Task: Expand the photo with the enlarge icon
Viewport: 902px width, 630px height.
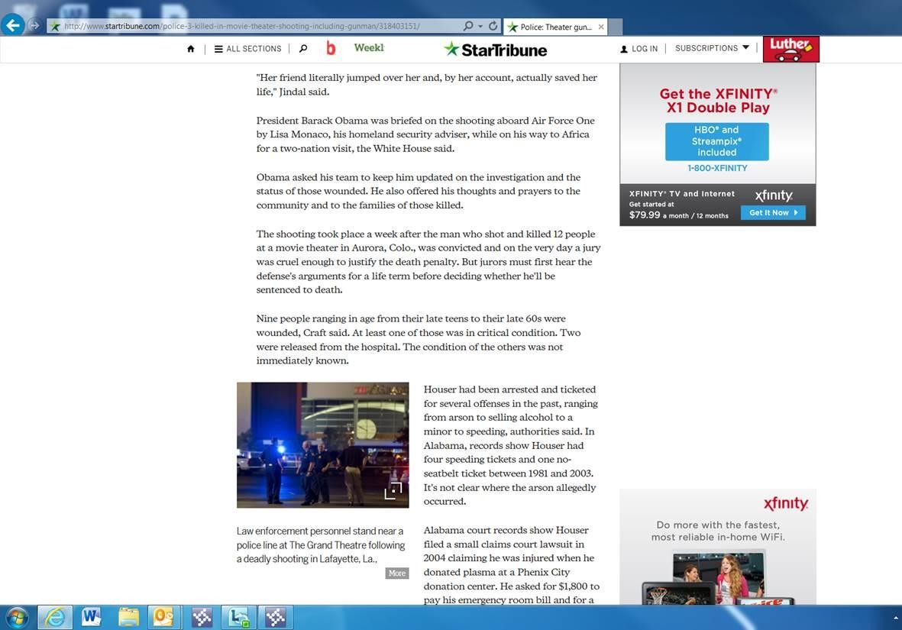Action: 393,491
